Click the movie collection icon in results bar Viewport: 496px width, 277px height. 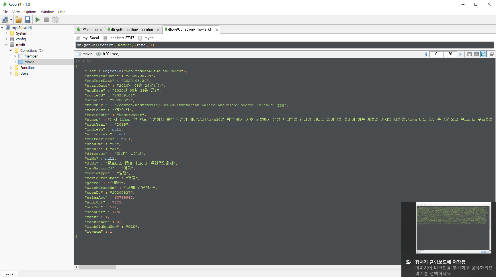(78, 54)
